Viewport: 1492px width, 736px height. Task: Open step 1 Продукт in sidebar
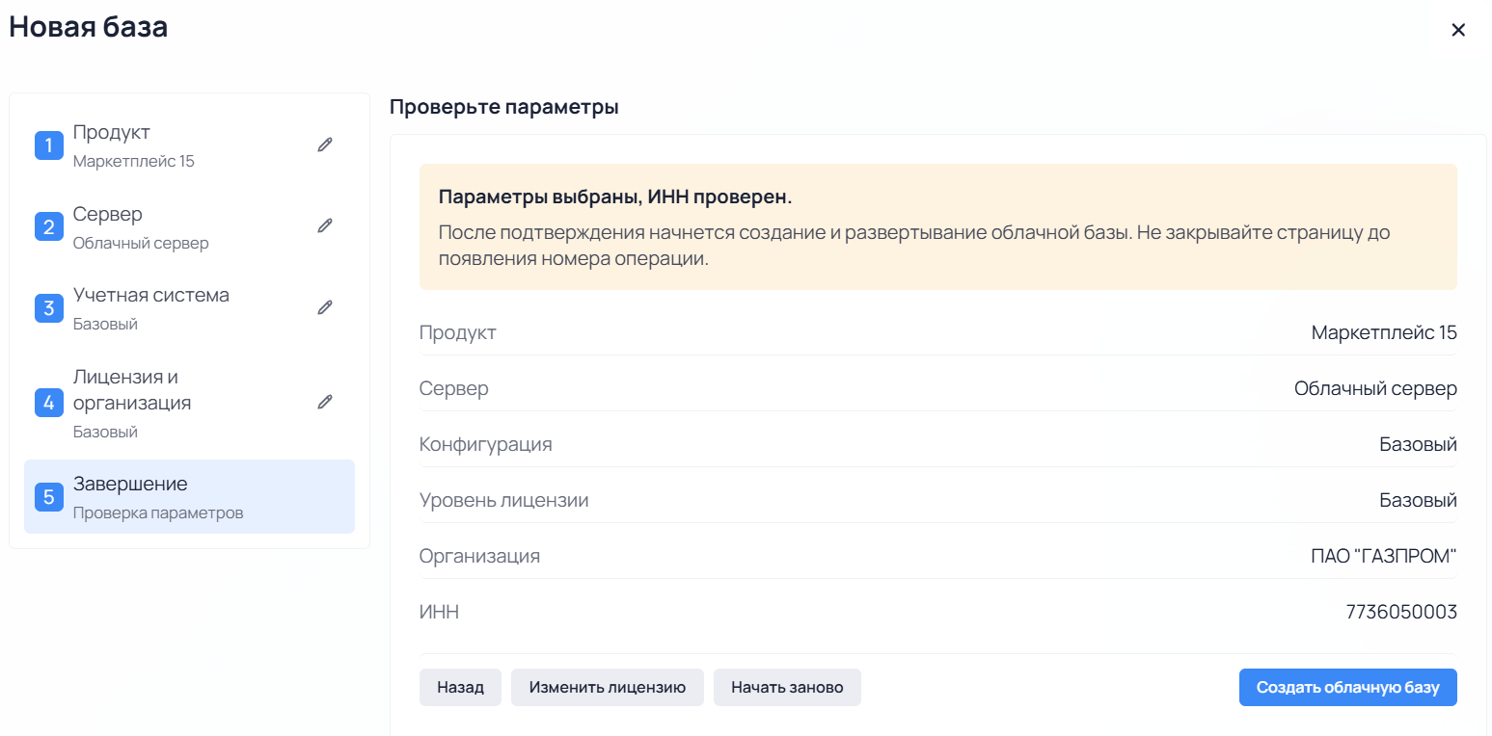189,145
